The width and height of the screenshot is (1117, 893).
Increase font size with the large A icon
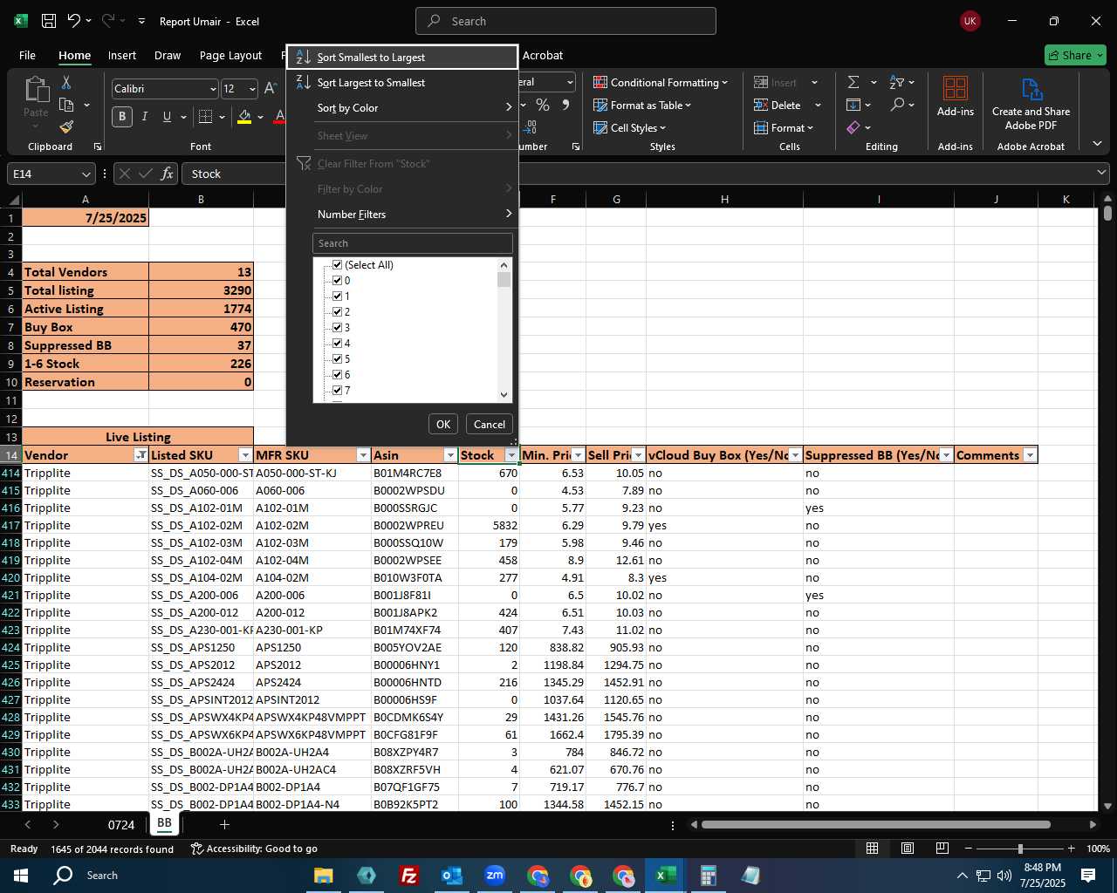pyautogui.click(x=271, y=88)
